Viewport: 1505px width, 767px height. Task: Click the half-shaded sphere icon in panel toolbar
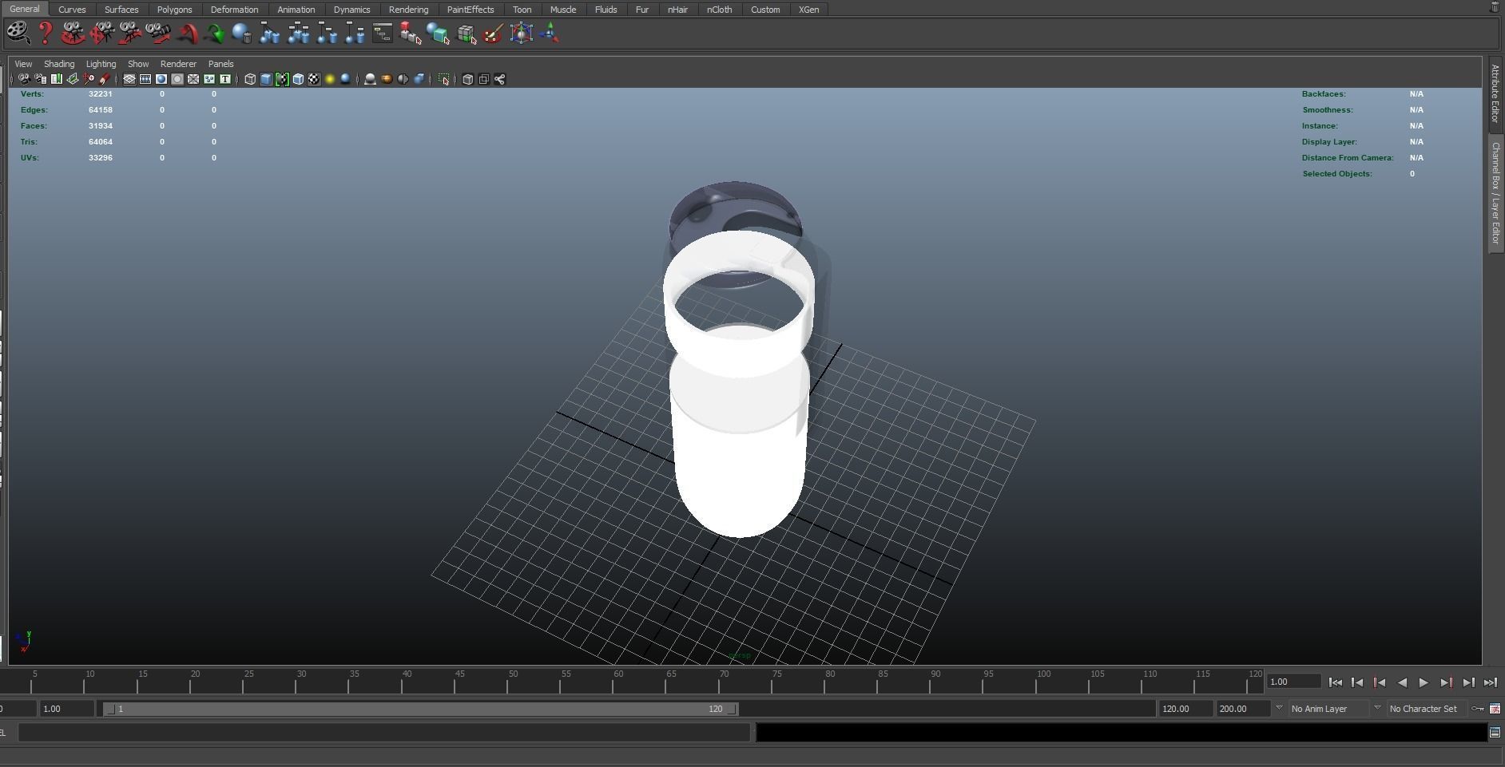403,79
